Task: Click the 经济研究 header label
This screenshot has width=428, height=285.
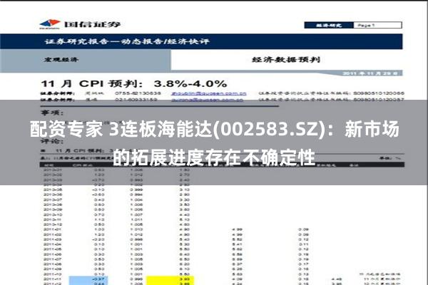Action: pyautogui.click(x=329, y=26)
